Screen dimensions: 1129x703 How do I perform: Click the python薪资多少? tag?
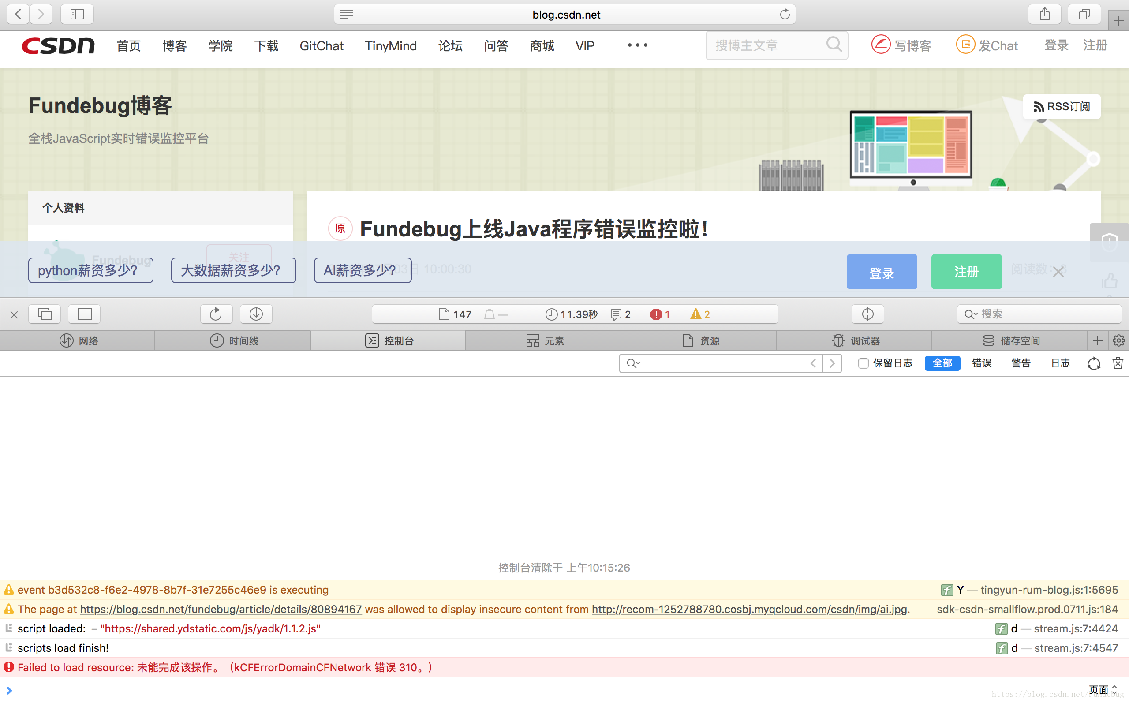point(91,270)
